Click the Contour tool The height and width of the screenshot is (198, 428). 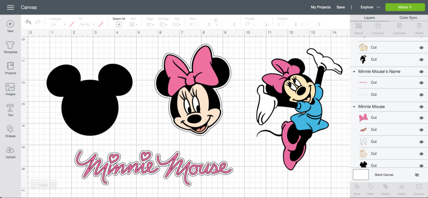point(418,189)
